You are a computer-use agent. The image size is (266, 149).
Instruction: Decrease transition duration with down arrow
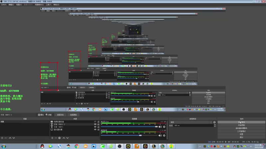[215, 126]
